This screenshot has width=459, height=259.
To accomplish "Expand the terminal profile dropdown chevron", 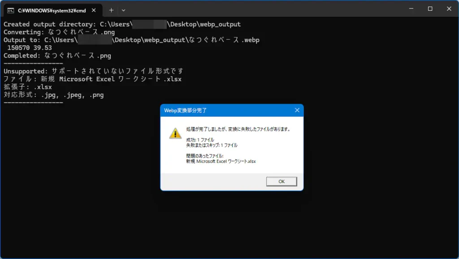I will pyautogui.click(x=124, y=10).
